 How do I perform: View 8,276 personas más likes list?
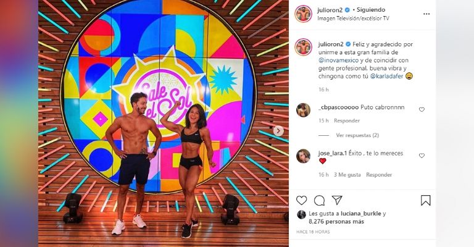[336, 222]
